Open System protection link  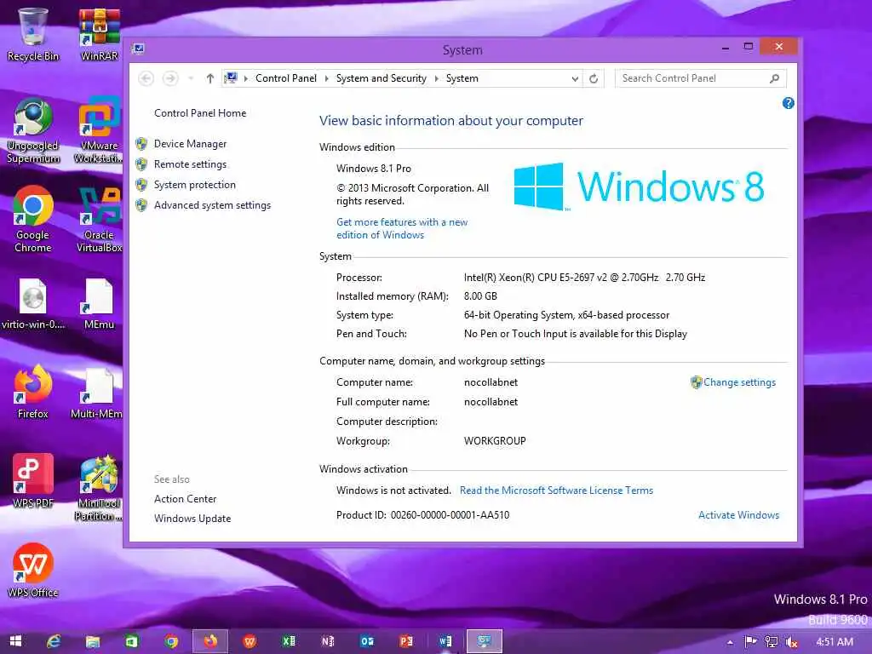tap(195, 185)
